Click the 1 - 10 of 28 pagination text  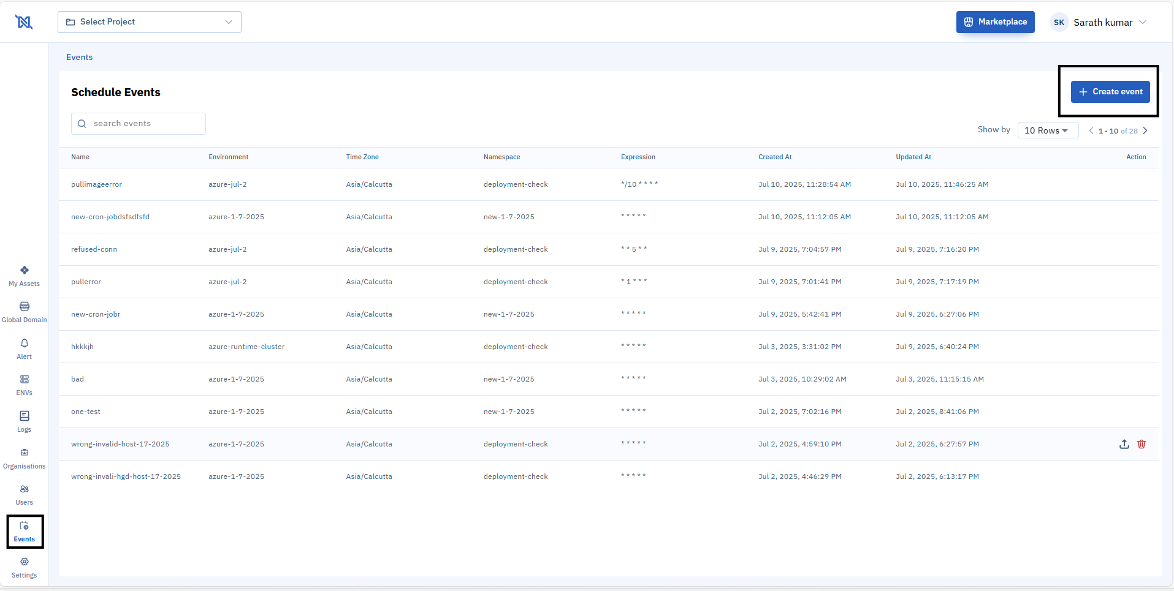(x=1118, y=131)
